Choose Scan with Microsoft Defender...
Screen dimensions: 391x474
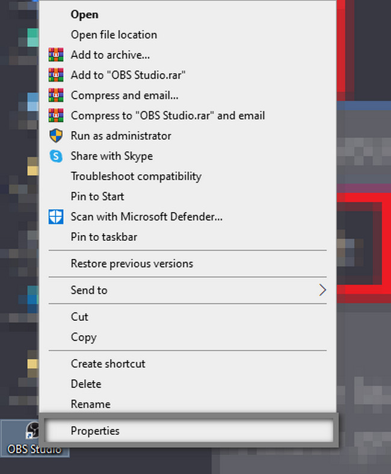coord(188,217)
